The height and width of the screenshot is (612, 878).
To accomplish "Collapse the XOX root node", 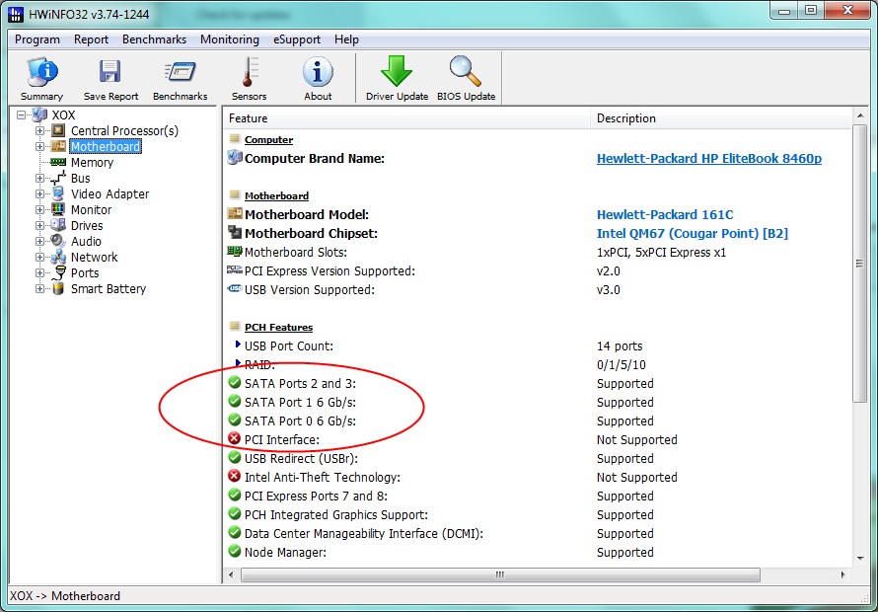I will [22, 115].
